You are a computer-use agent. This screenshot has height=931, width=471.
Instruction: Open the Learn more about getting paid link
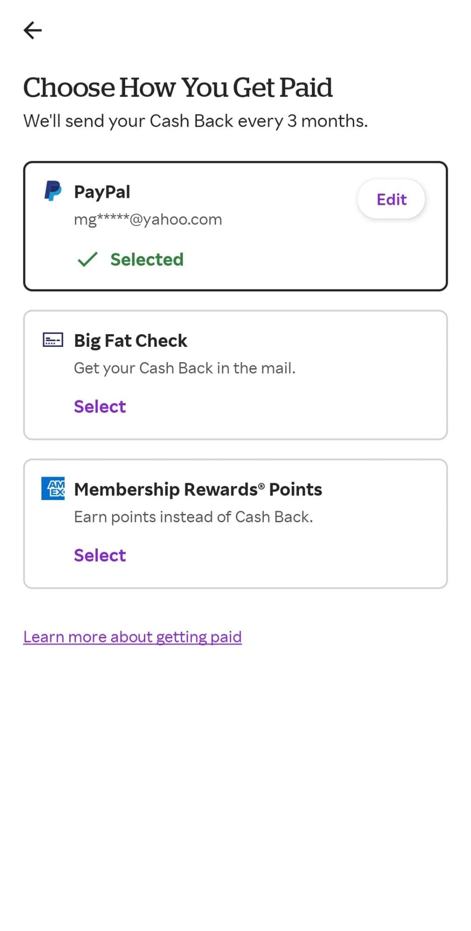(x=132, y=636)
